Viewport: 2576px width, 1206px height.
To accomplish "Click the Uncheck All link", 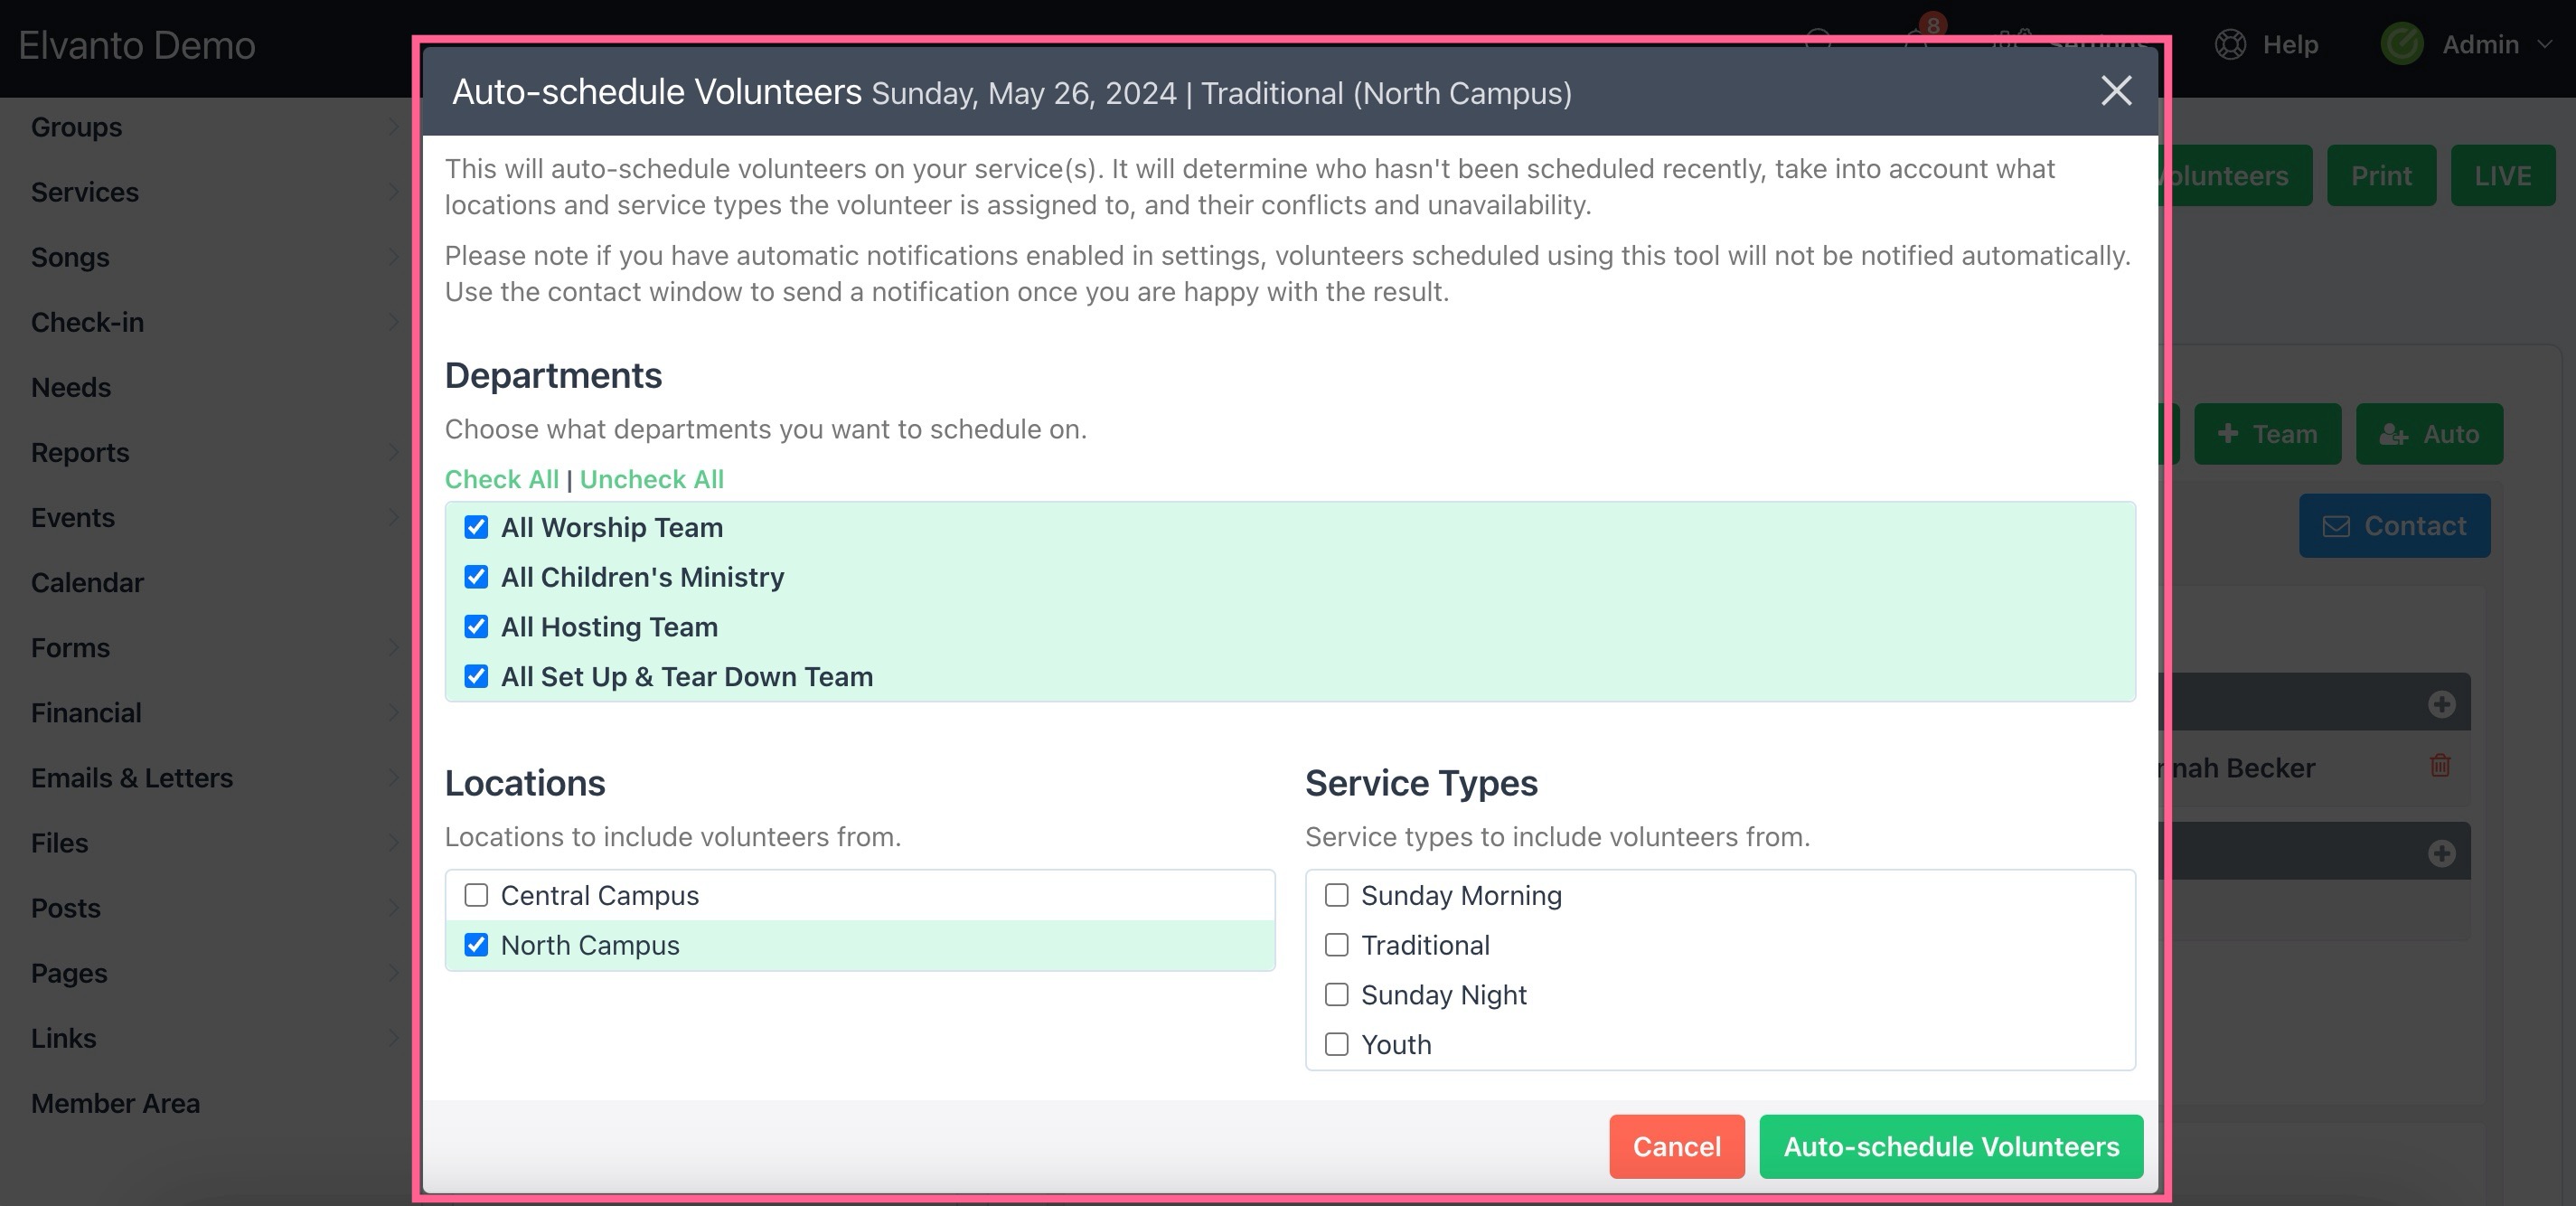I will pos(652,479).
